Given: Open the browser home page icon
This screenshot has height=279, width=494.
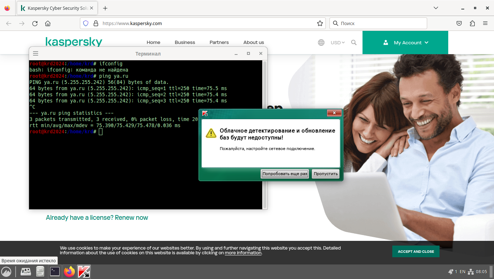Looking at the screenshot, I should click(48, 23).
